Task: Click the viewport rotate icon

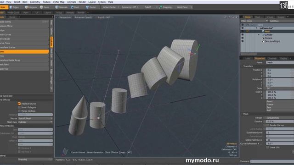Action: [229, 17]
